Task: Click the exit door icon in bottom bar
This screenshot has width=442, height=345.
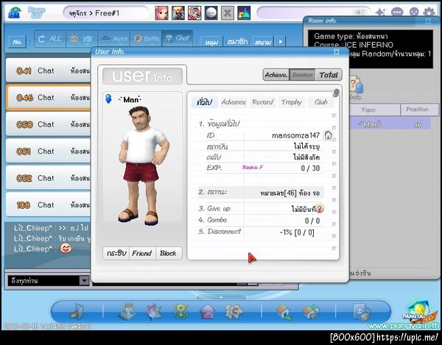Action: point(77,312)
